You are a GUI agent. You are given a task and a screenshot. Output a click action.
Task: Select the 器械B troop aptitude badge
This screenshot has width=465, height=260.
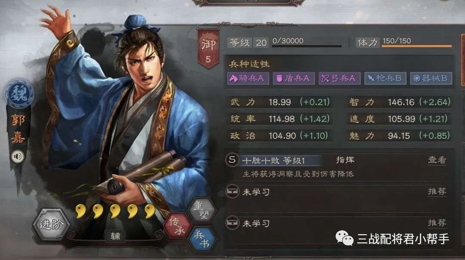[x=431, y=78]
